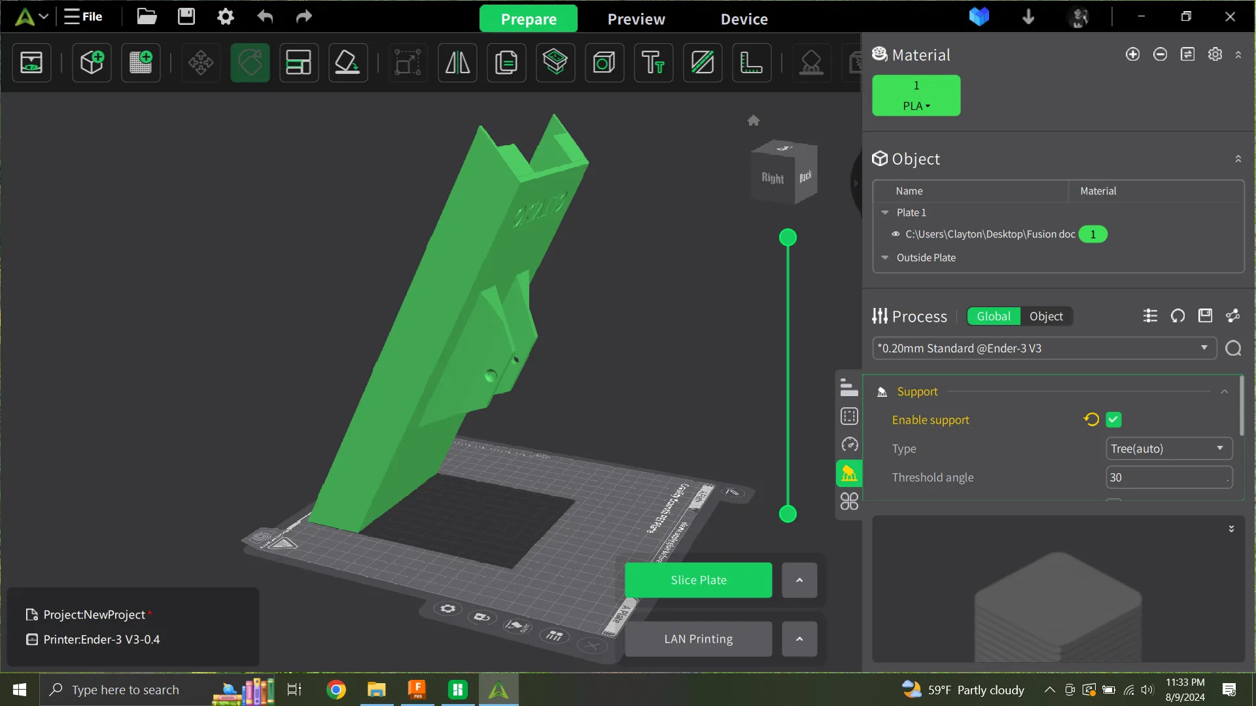The image size is (1256, 706).
Task: Switch to the Preview tab
Action: pos(636,19)
